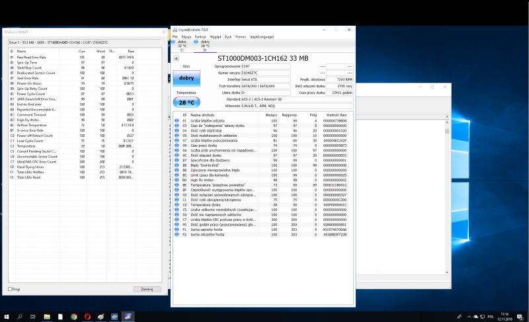Click the OneDrive cloud tray icon
Image resolution: width=529 pixels, height=322 pixels.
(475, 317)
